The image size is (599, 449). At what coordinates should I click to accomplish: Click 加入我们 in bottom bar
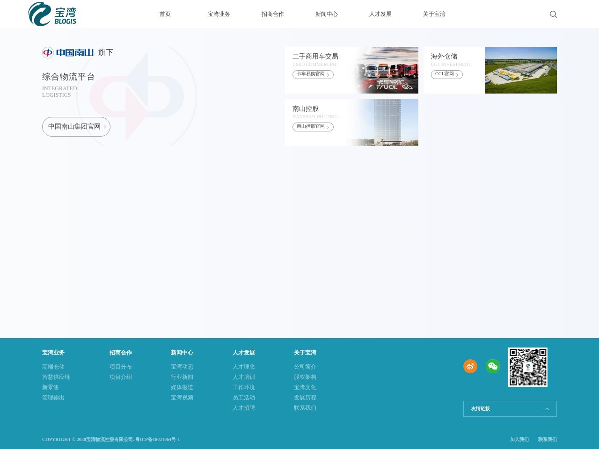point(519,440)
